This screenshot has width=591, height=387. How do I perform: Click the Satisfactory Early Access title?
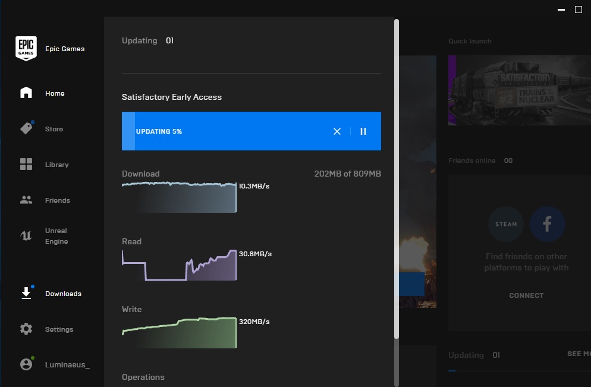pos(171,97)
